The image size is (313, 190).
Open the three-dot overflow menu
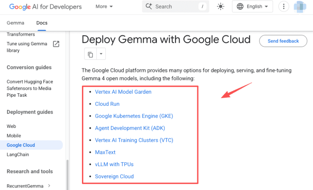(x=284, y=7)
